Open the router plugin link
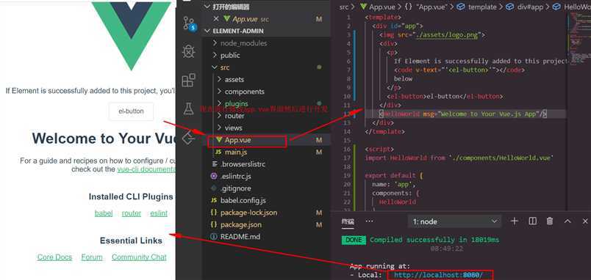Screen dimensions: 591x280 (x=132, y=213)
